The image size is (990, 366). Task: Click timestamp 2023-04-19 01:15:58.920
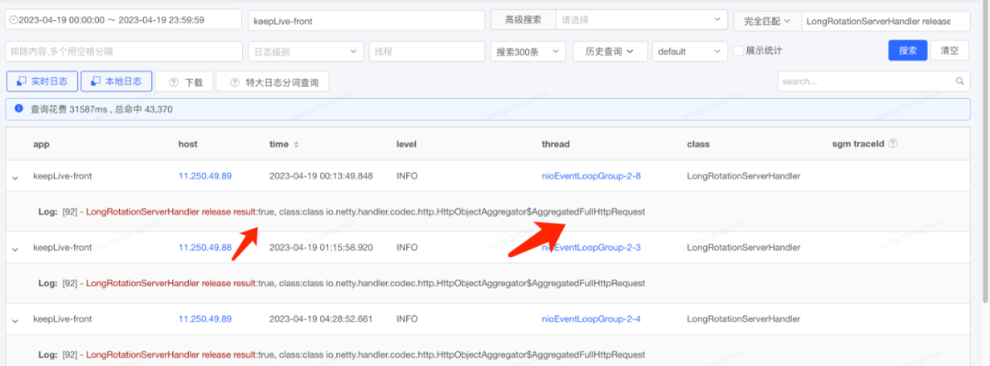(321, 248)
